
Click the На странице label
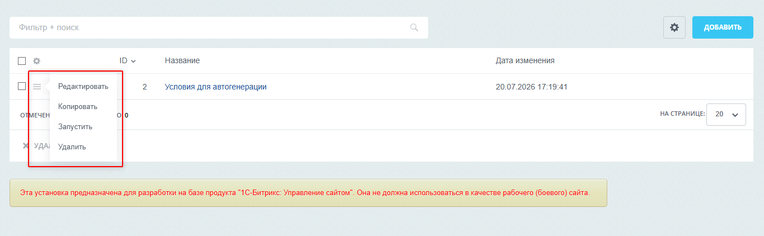(682, 114)
